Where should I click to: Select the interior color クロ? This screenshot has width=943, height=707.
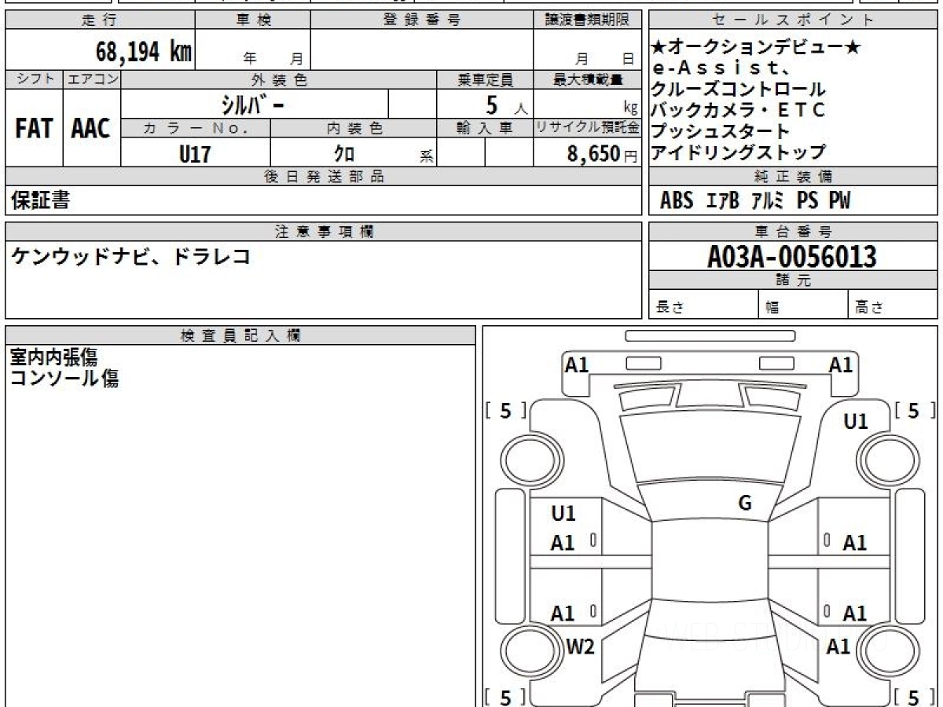pos(344,153)
